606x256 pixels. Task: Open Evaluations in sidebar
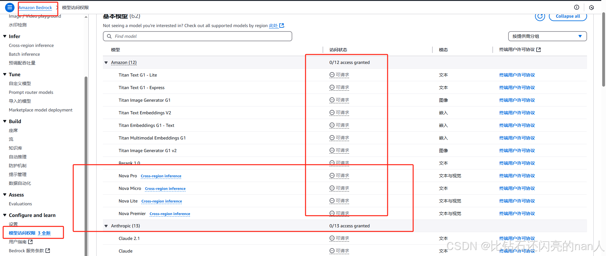tap(21, 204)
